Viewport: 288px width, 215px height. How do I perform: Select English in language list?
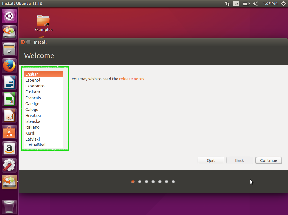pos(44,74)
